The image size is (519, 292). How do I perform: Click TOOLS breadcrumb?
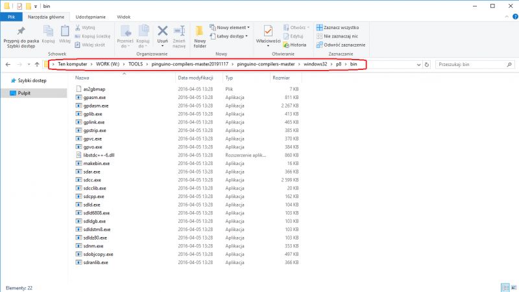pyautogui.click(x=136, y=64)
